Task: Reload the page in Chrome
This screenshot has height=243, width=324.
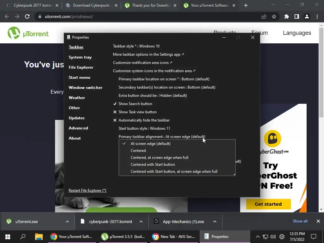Action: coord(27,16)
